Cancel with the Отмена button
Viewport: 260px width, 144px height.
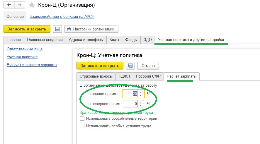pos(148,66)
